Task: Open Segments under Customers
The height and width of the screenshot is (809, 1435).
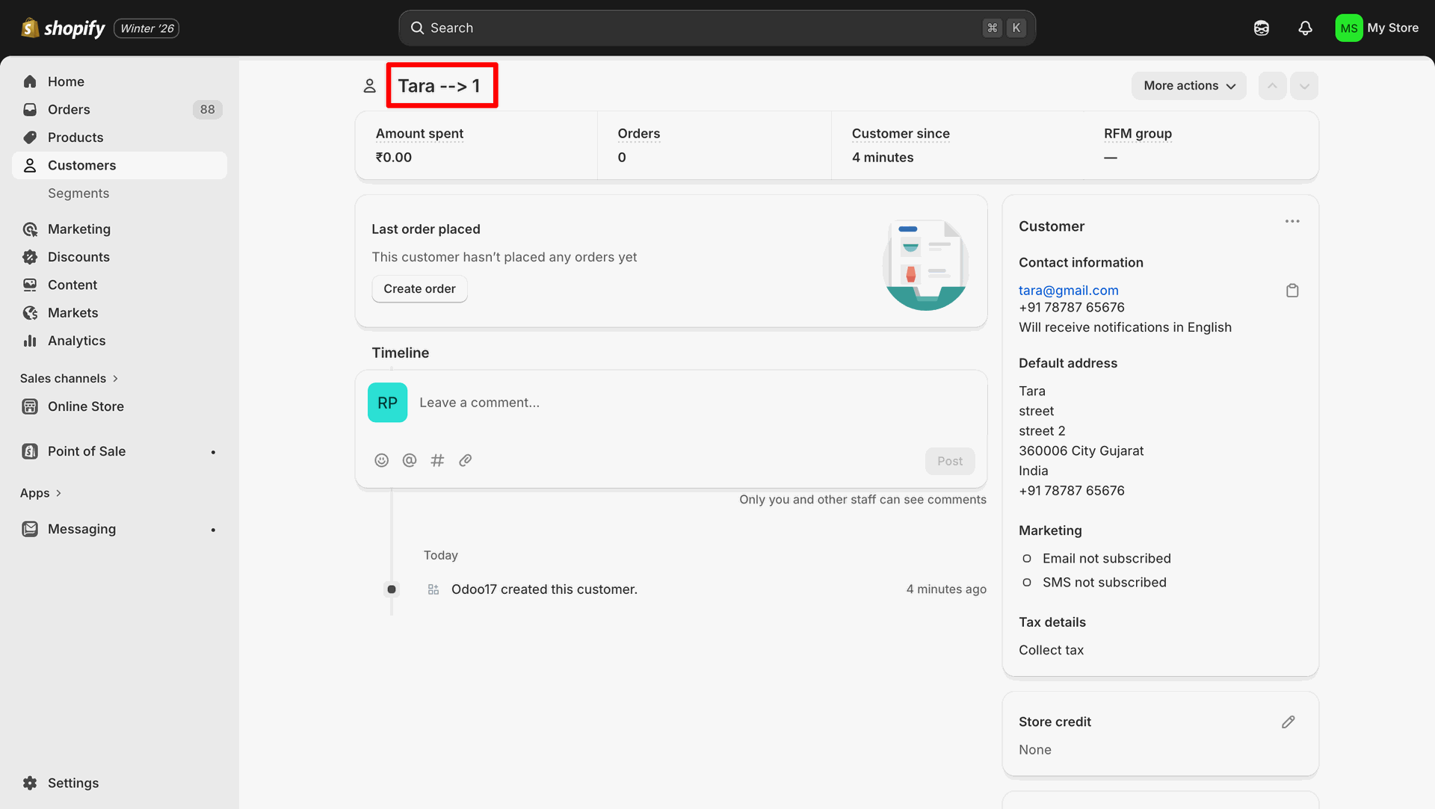Action: pyautogui.click(x=78, y=193)
